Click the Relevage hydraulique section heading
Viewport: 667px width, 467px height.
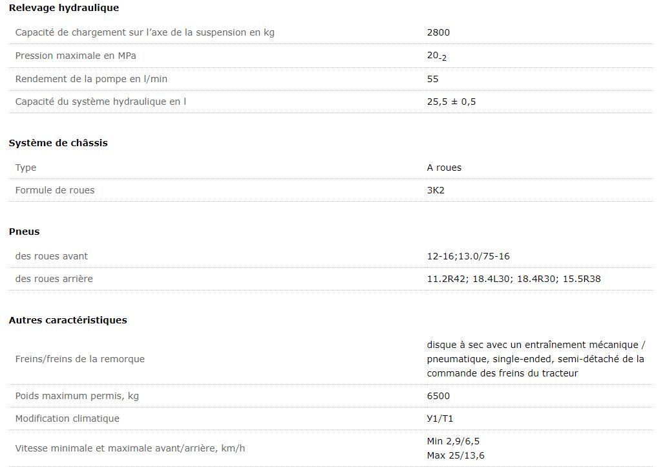point(63,8)
